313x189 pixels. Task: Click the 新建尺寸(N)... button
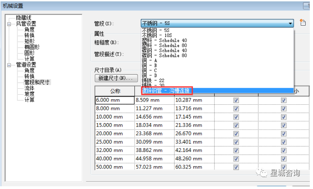[116, 78]
